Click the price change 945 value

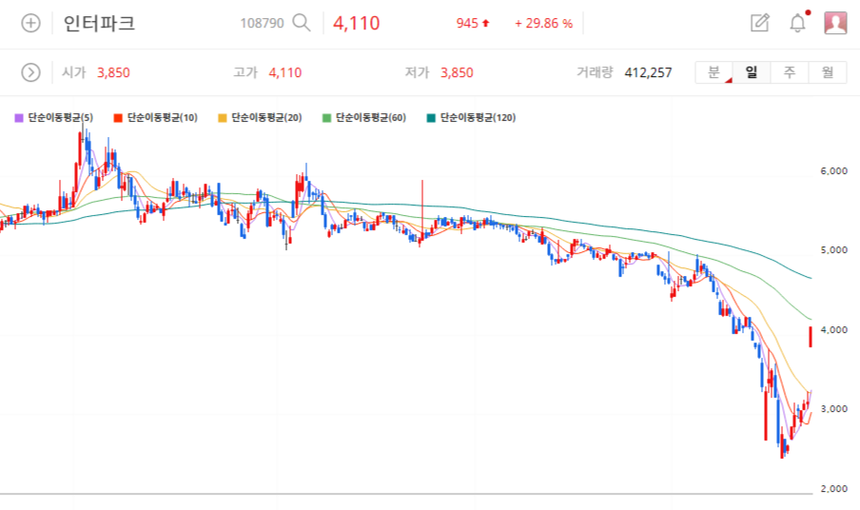[467, 23]
